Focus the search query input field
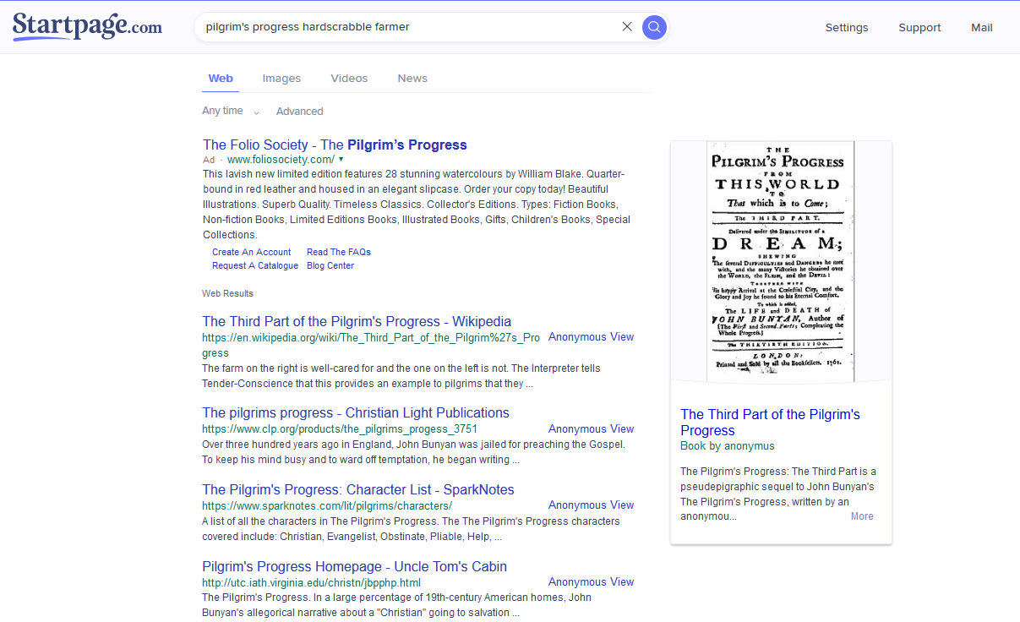 [x=410, y=27]
